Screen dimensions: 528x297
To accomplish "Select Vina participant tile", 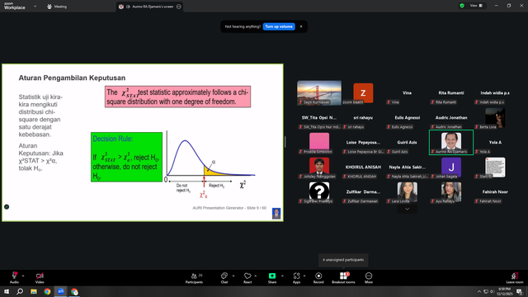I will click(407, 93).
